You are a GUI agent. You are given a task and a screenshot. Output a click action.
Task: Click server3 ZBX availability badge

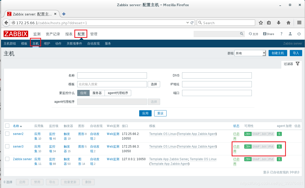coord(248,147)
